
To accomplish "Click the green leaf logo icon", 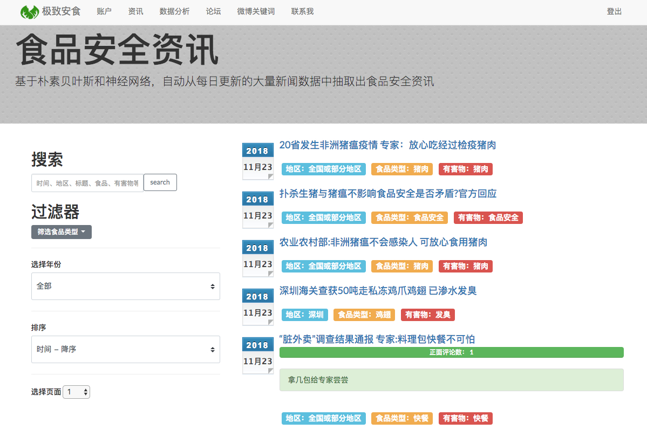I will click(x=30, y=12).
